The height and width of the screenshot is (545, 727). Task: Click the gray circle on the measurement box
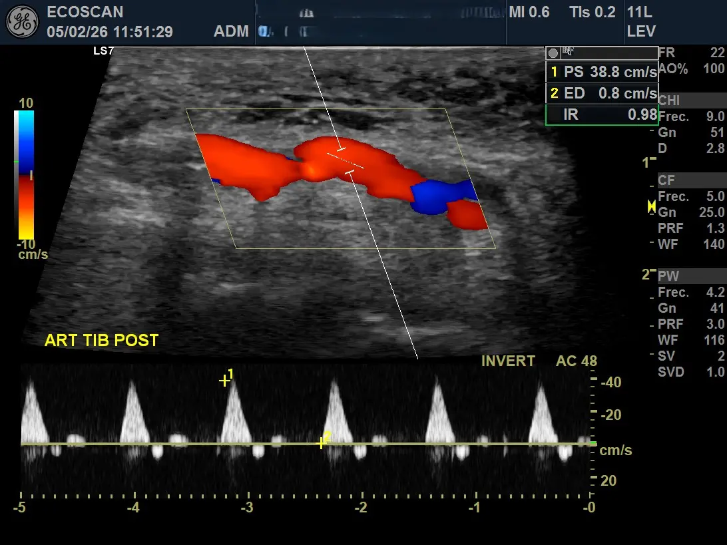pyautogui.click(x=553, y=53)
